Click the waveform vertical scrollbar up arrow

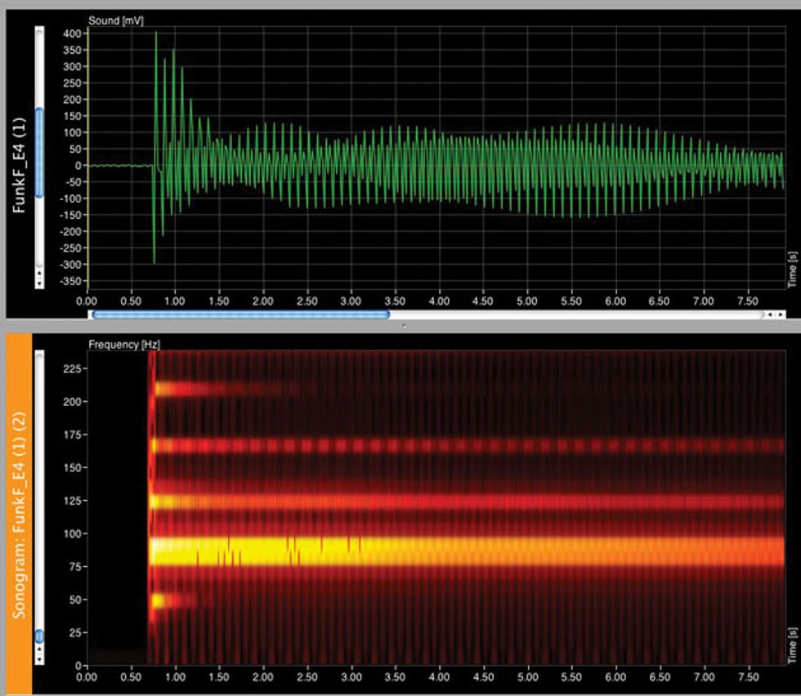[x=38, y=274]
